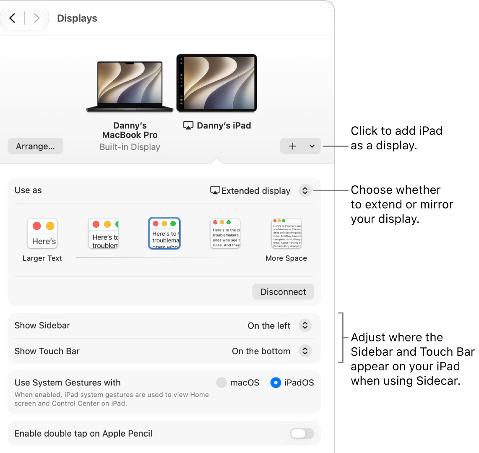Click the Disconnect button
The height and width of the screenshot is (453, 479).
283,292
